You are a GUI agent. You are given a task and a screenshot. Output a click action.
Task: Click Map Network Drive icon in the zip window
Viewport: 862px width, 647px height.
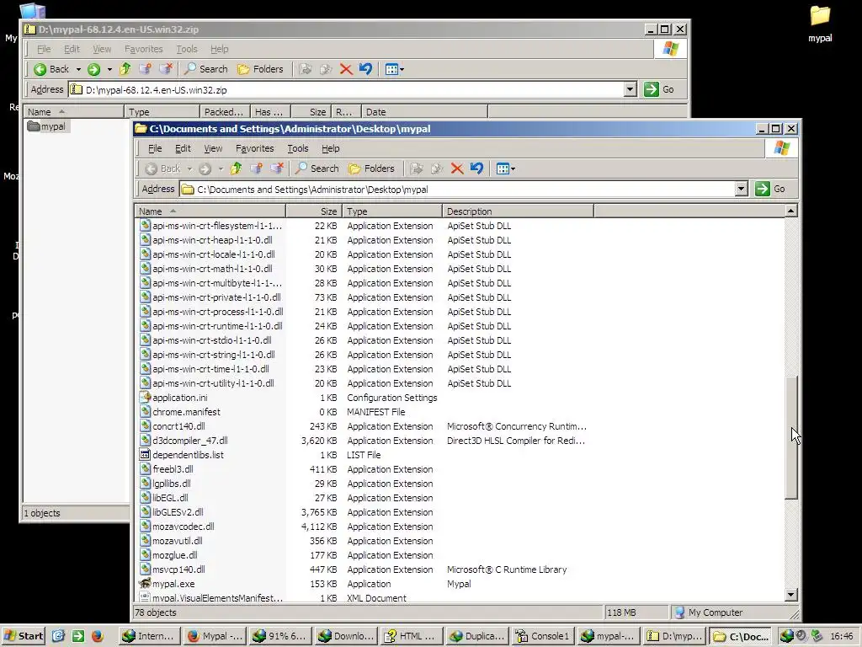(145, 69)
